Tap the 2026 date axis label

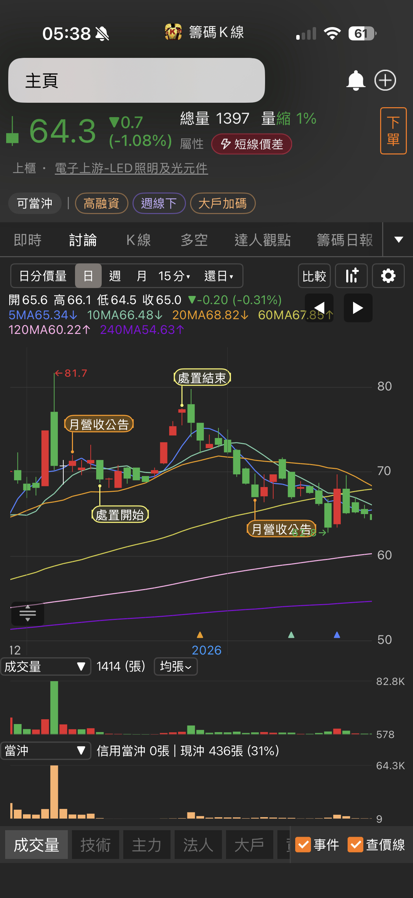tap(207, 650)
